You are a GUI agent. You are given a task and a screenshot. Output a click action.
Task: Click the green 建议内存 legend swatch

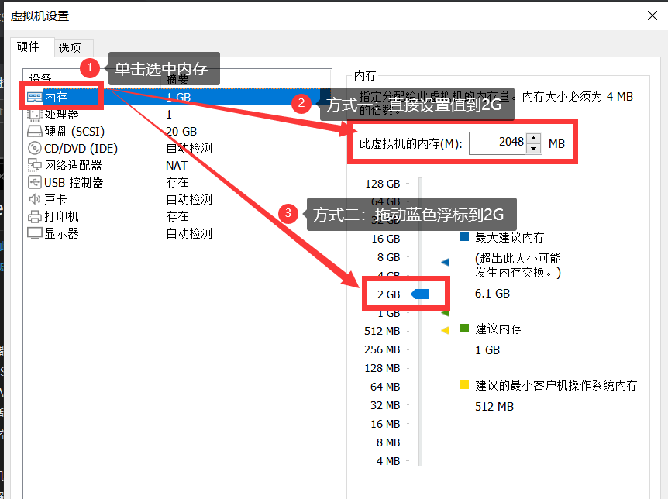tap(464, 328)
